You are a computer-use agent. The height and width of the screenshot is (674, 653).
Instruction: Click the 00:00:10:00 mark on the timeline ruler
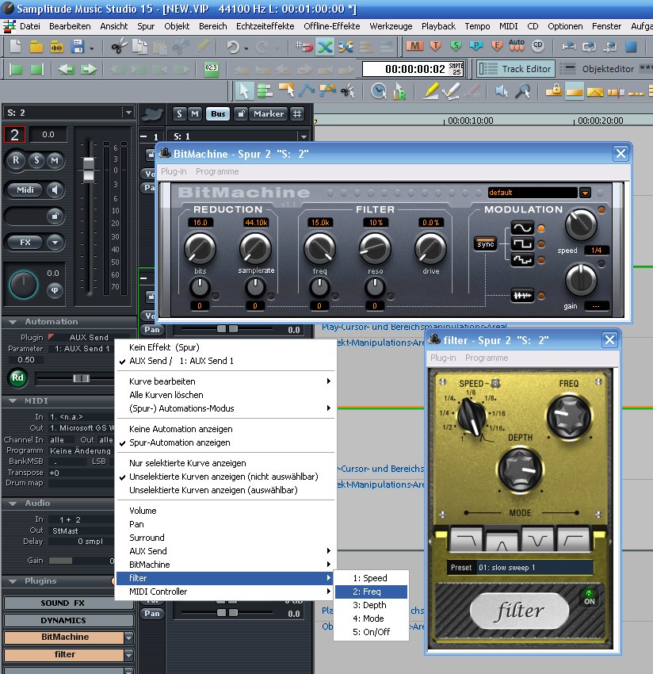(470, 121)
